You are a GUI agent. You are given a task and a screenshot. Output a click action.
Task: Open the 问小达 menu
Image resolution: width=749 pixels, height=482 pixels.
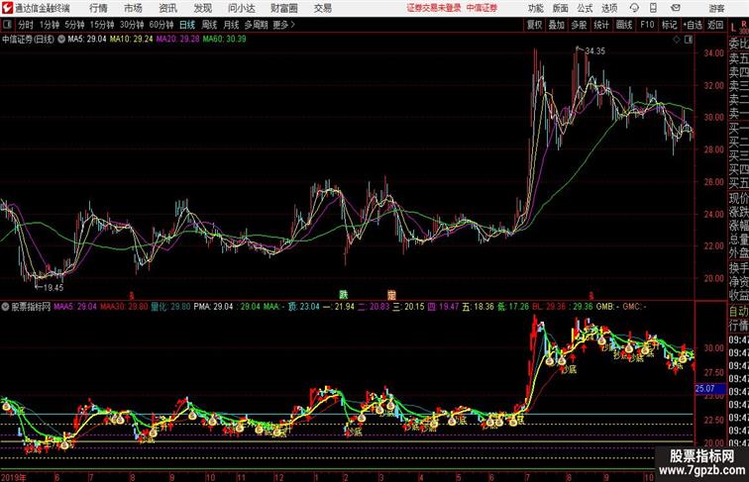tap(241, 8)
